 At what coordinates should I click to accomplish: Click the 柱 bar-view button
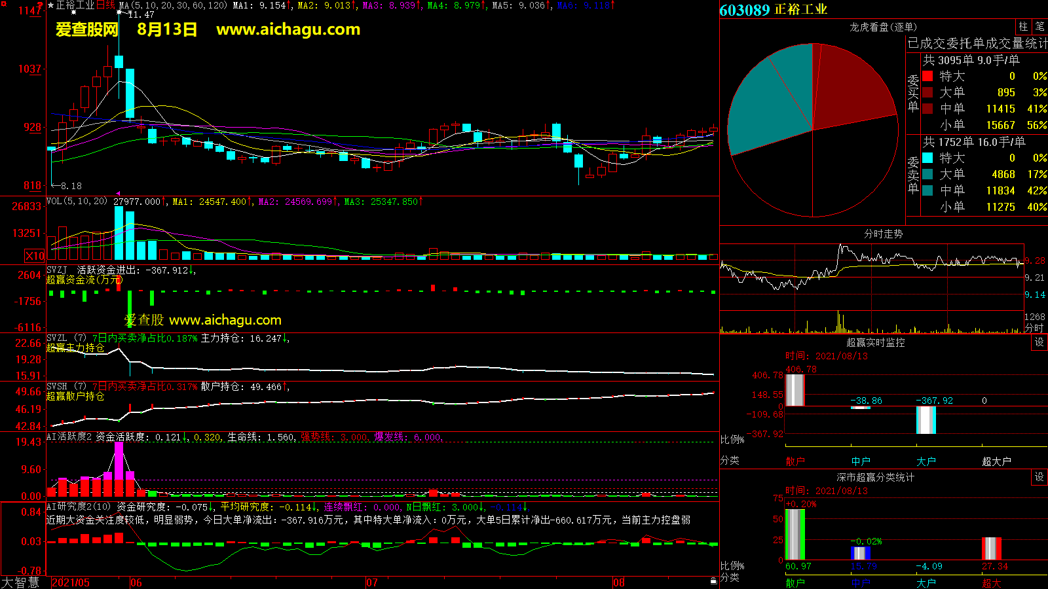tap(1023, 27)
